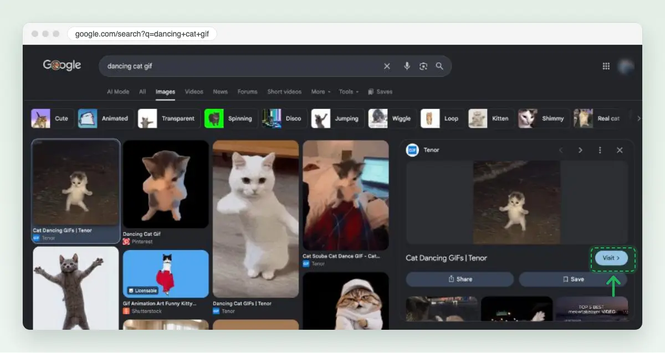The height and width of the screenshot is (353, 665).
Task: Switch to the All results tab
Action: [x=142, y=92]
